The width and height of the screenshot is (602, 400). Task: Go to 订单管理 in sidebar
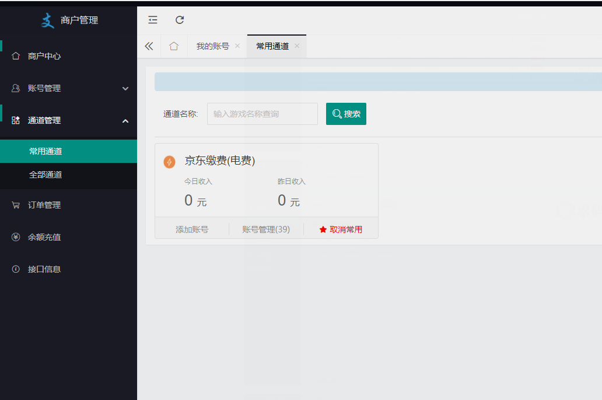[44, 205]
